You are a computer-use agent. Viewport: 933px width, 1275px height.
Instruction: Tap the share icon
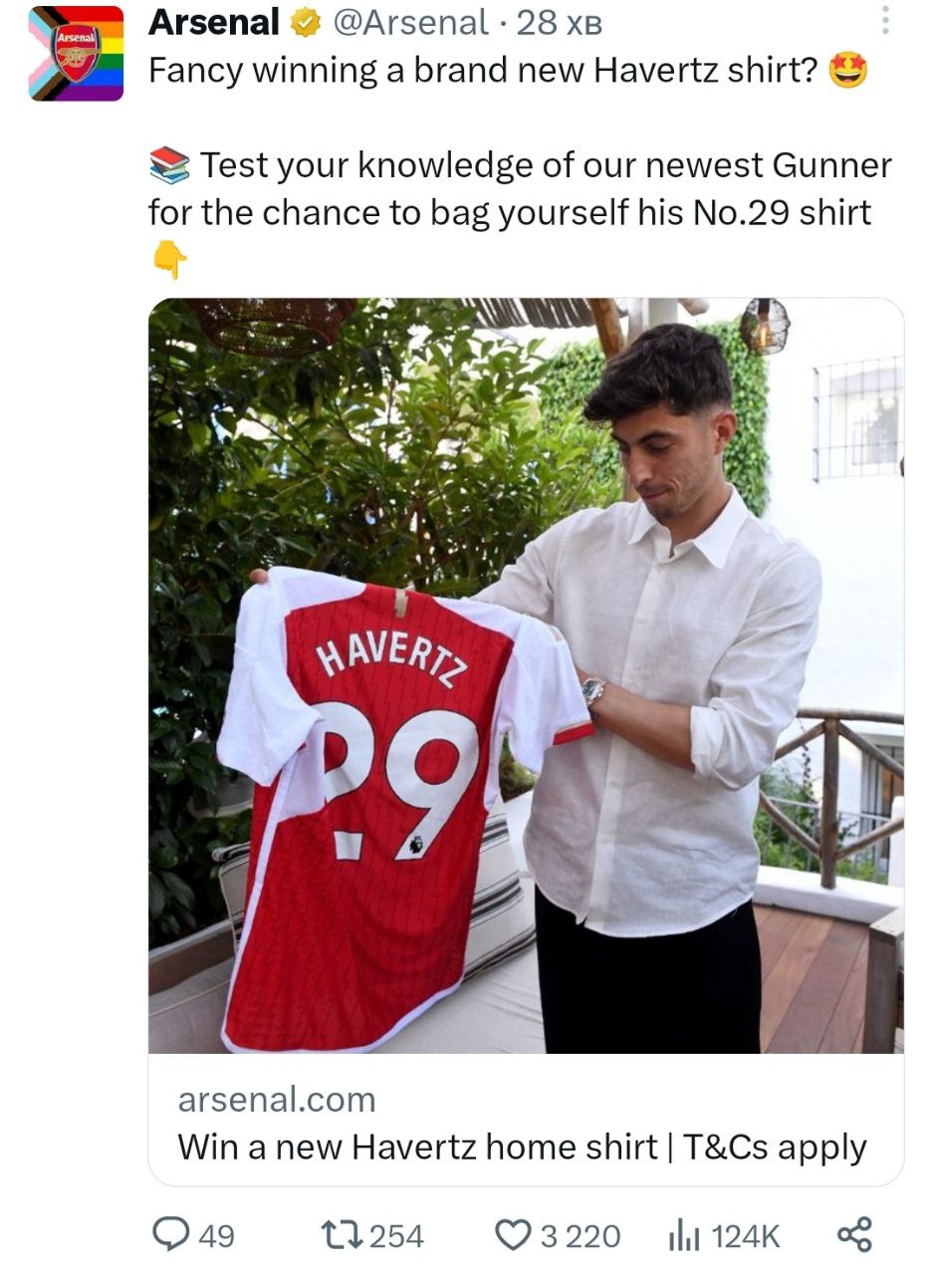click(854, 1235)
